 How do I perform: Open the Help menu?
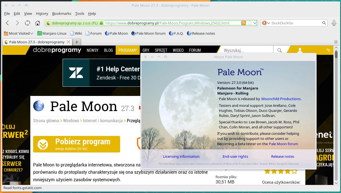point(92,13)
